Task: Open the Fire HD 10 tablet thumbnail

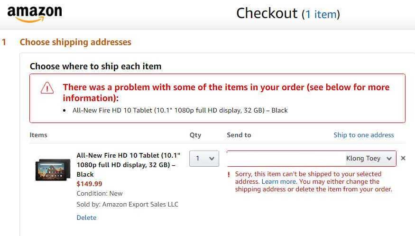Action: 53,170
